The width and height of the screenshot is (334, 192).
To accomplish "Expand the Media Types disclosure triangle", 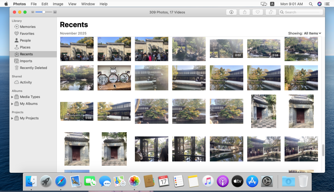I will point(12,97).
